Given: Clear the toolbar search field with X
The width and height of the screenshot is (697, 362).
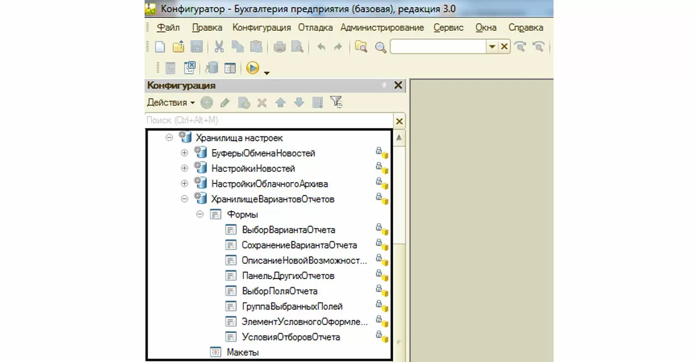Looking at the screenshot, I should (504, 47).
